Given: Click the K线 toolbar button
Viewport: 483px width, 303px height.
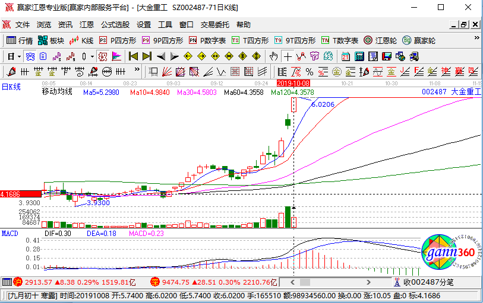Looking at the screenshot, I should (81, 40).
